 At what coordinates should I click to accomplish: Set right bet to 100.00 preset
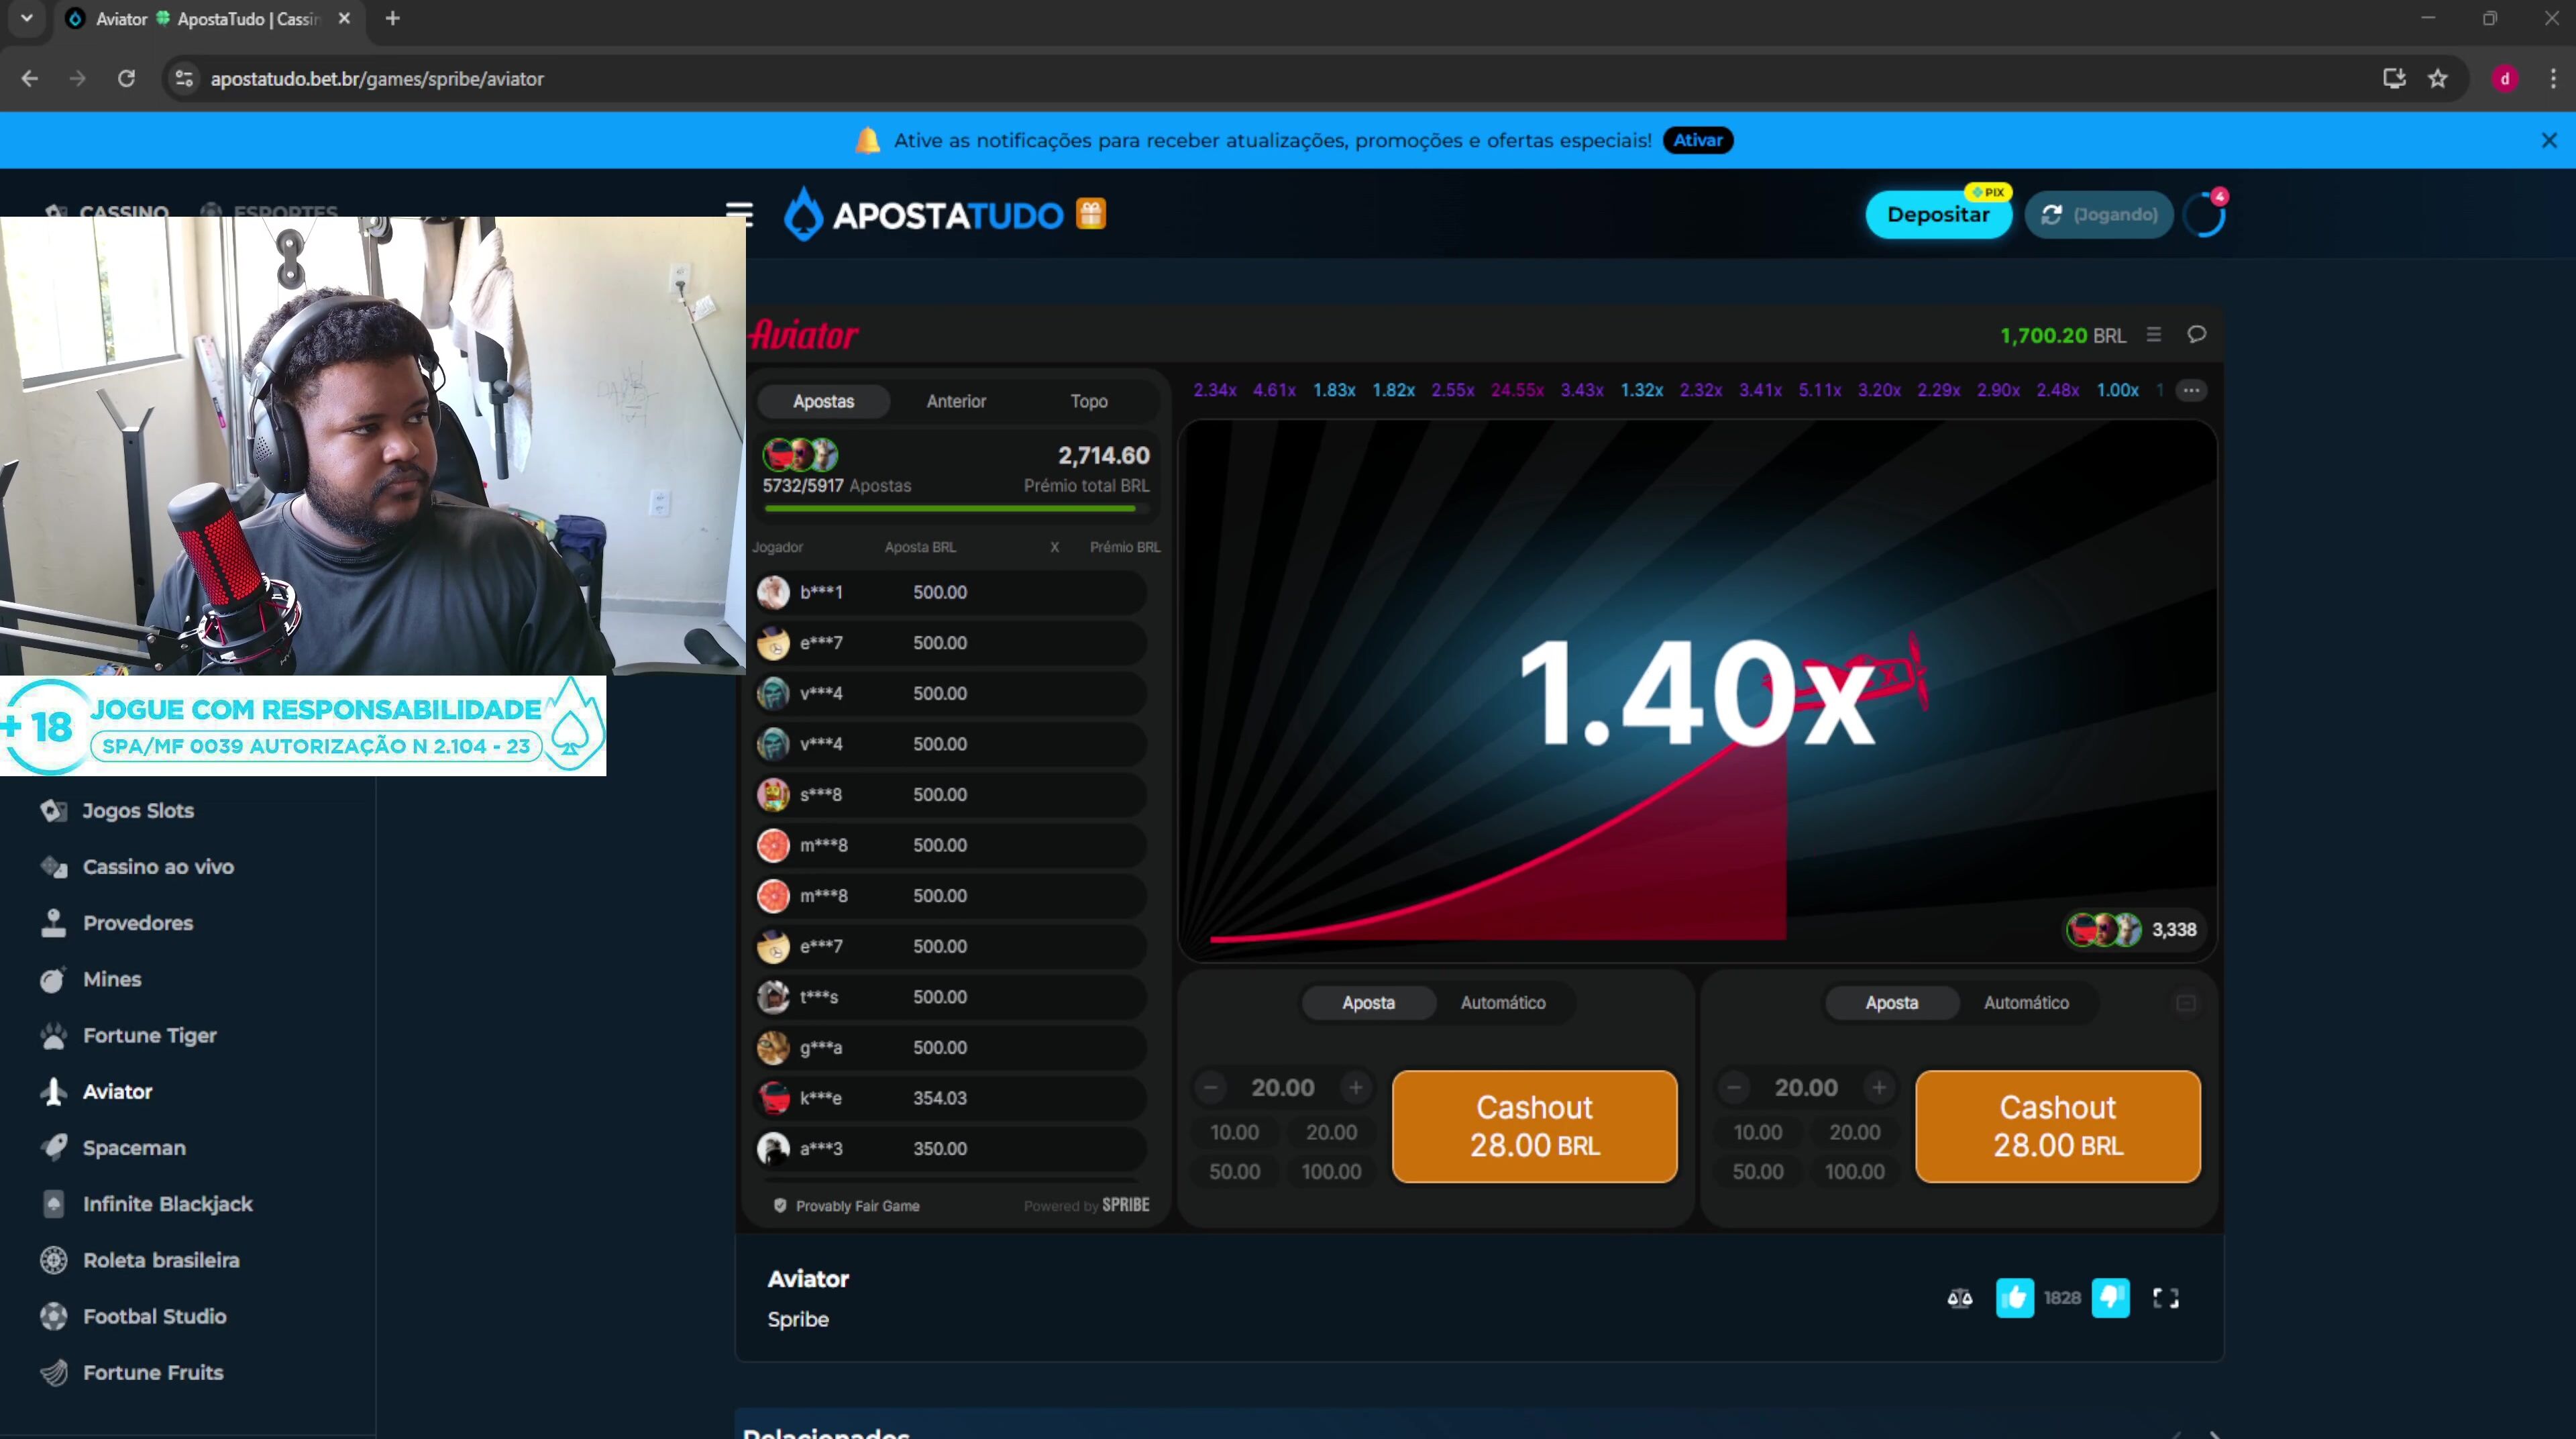click(1854, 1171)
